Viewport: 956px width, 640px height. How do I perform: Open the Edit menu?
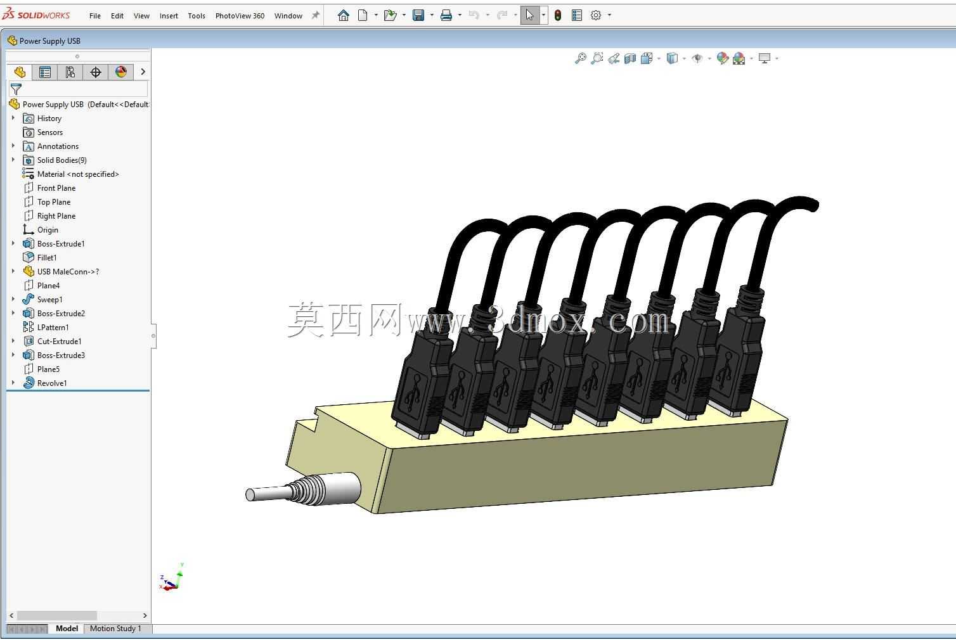117,16
